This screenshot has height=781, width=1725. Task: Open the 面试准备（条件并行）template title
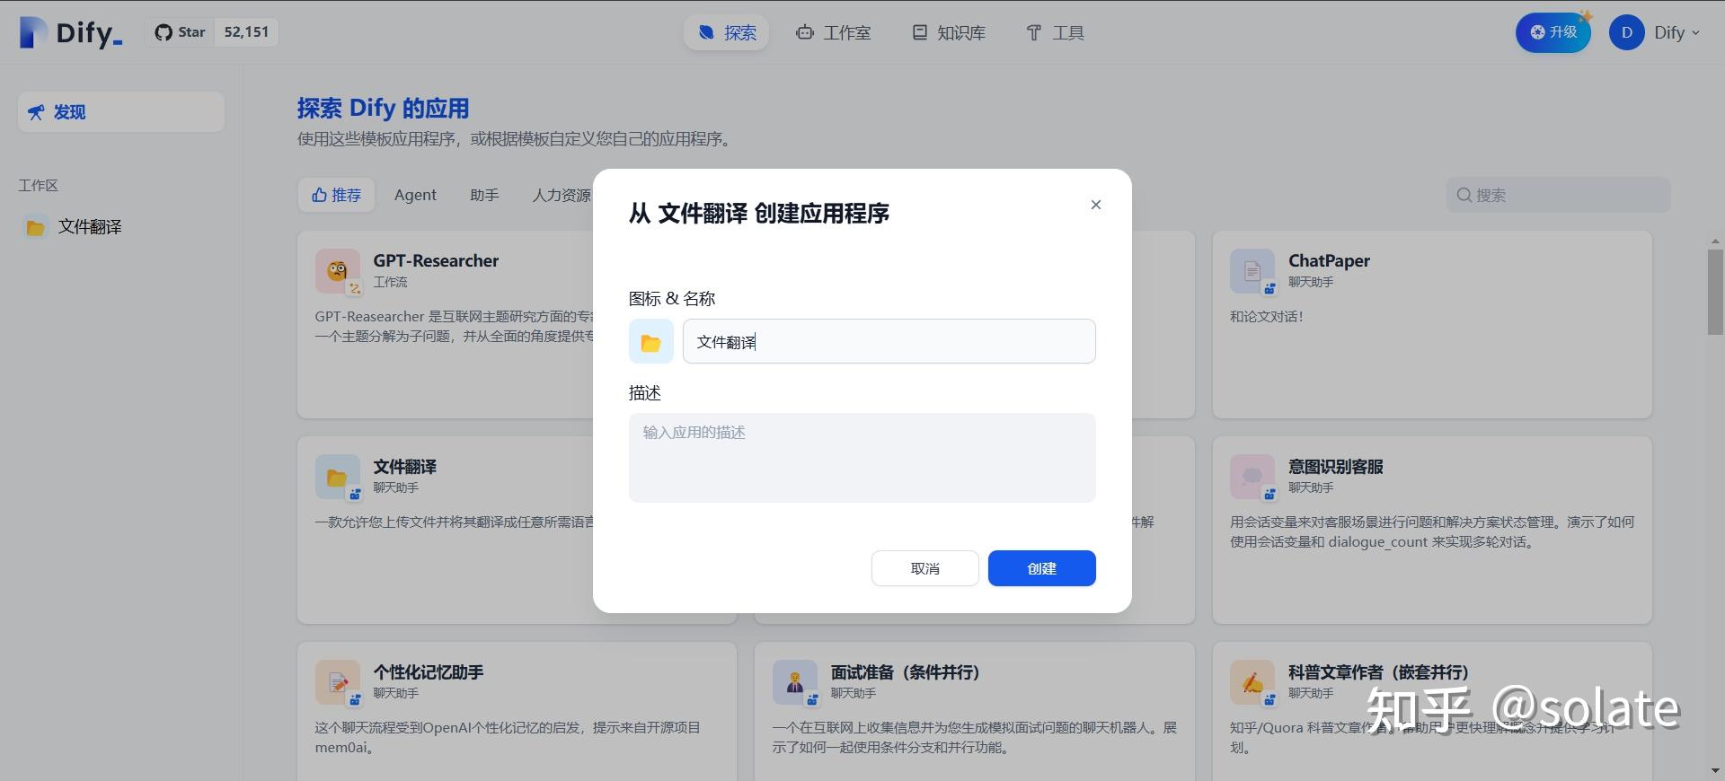point(906,672)
